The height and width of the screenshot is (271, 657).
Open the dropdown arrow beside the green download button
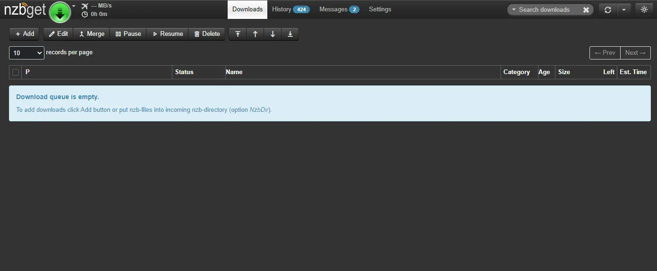(74, 6)
